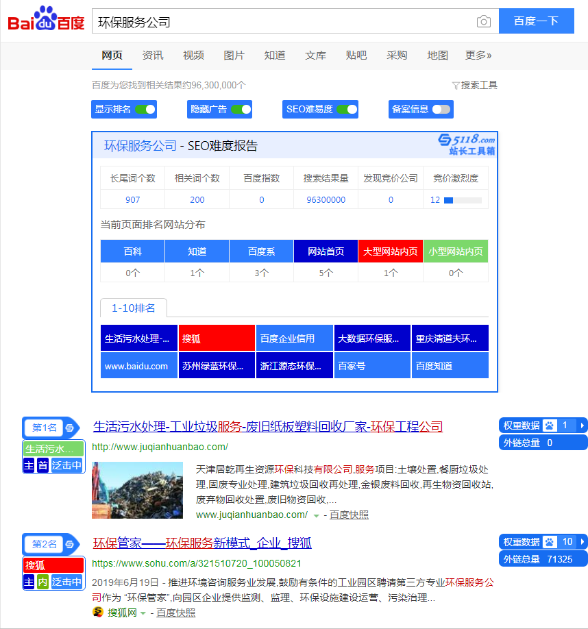Viewport: 588px width, 629px height.
Task: Click the green 生活污水 label under rank 1
Action: click(53, 449)
